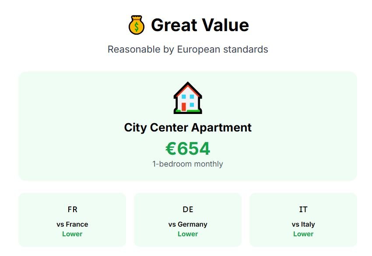Click the Reasonable by European standards subtitle
The width and height of the screenshot is (372, 256).
[x=188, y=49]
